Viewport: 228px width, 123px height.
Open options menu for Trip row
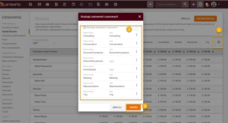tap(137, 93)
